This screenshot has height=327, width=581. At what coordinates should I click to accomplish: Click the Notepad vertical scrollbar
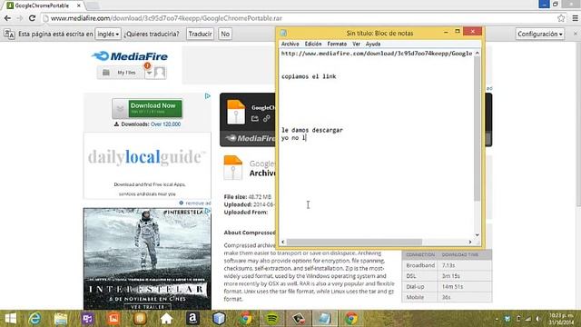pos(477,128)
